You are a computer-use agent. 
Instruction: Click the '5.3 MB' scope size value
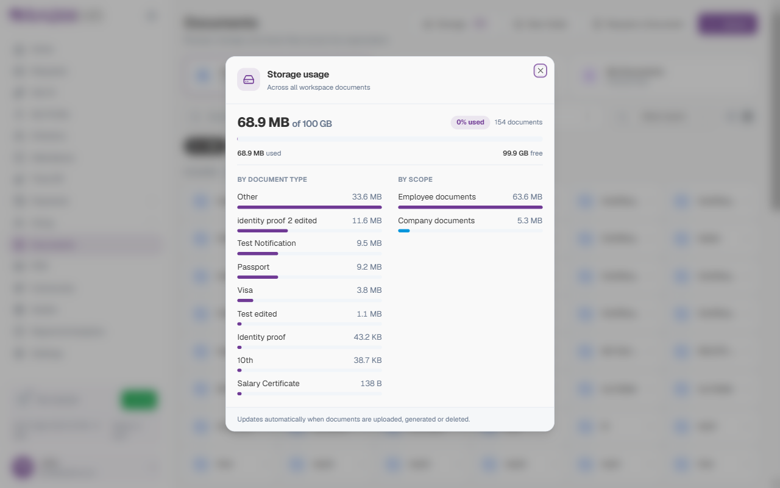(530, 221)
